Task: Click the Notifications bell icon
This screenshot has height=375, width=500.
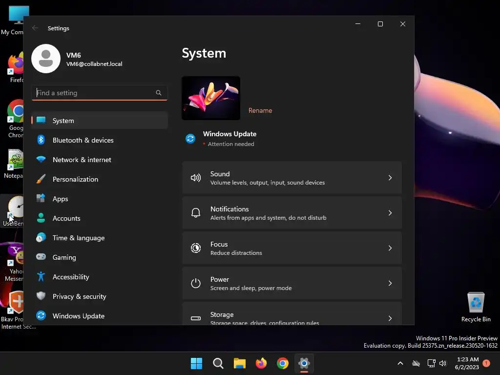Action: point(196,213)
